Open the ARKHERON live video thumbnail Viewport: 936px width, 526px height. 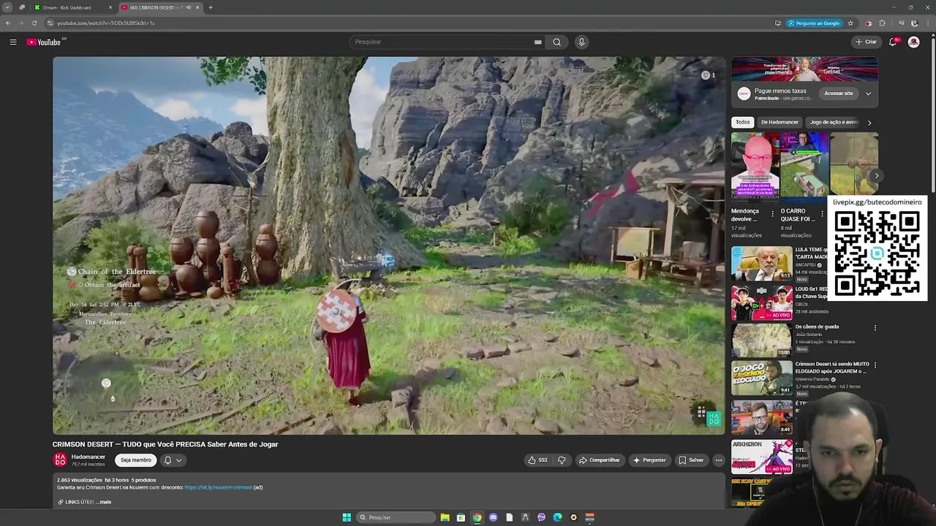click(762, 457)
